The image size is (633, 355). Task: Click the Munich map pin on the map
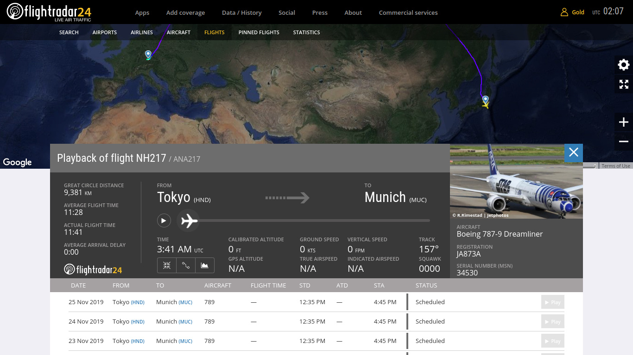point(148,55)
